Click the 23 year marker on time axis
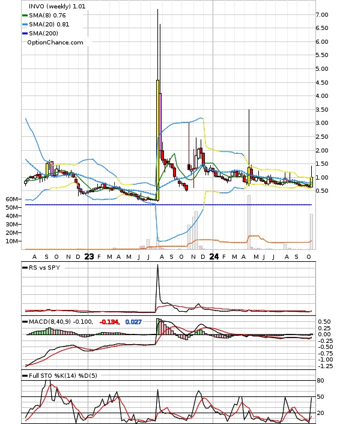The image size is (340, 424). coord(89,256)
